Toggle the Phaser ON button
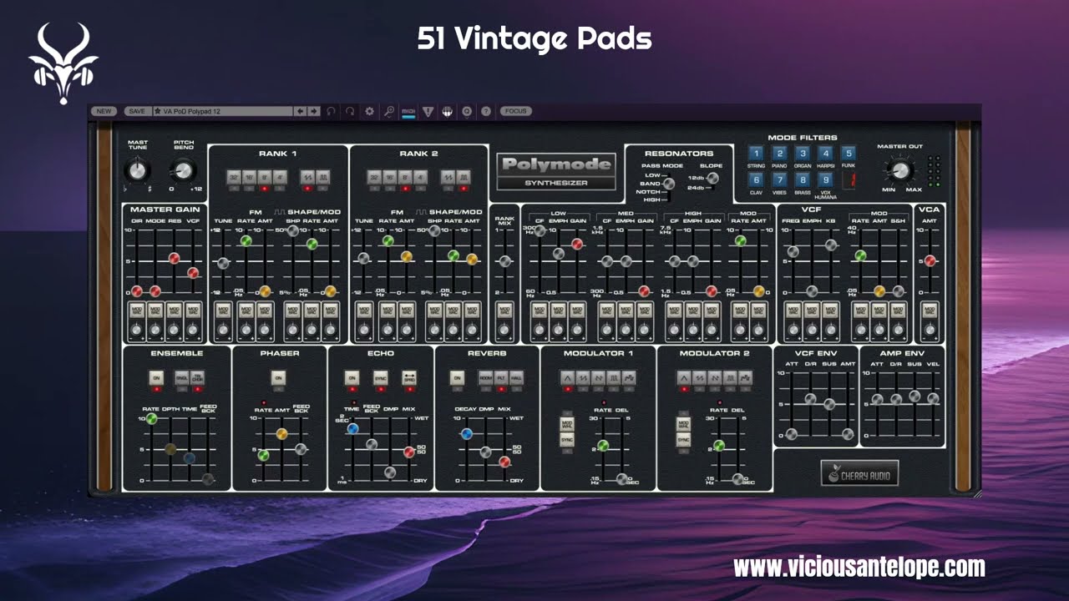The height and width of the screenshot is (601, 1069). tap(278, 378)
